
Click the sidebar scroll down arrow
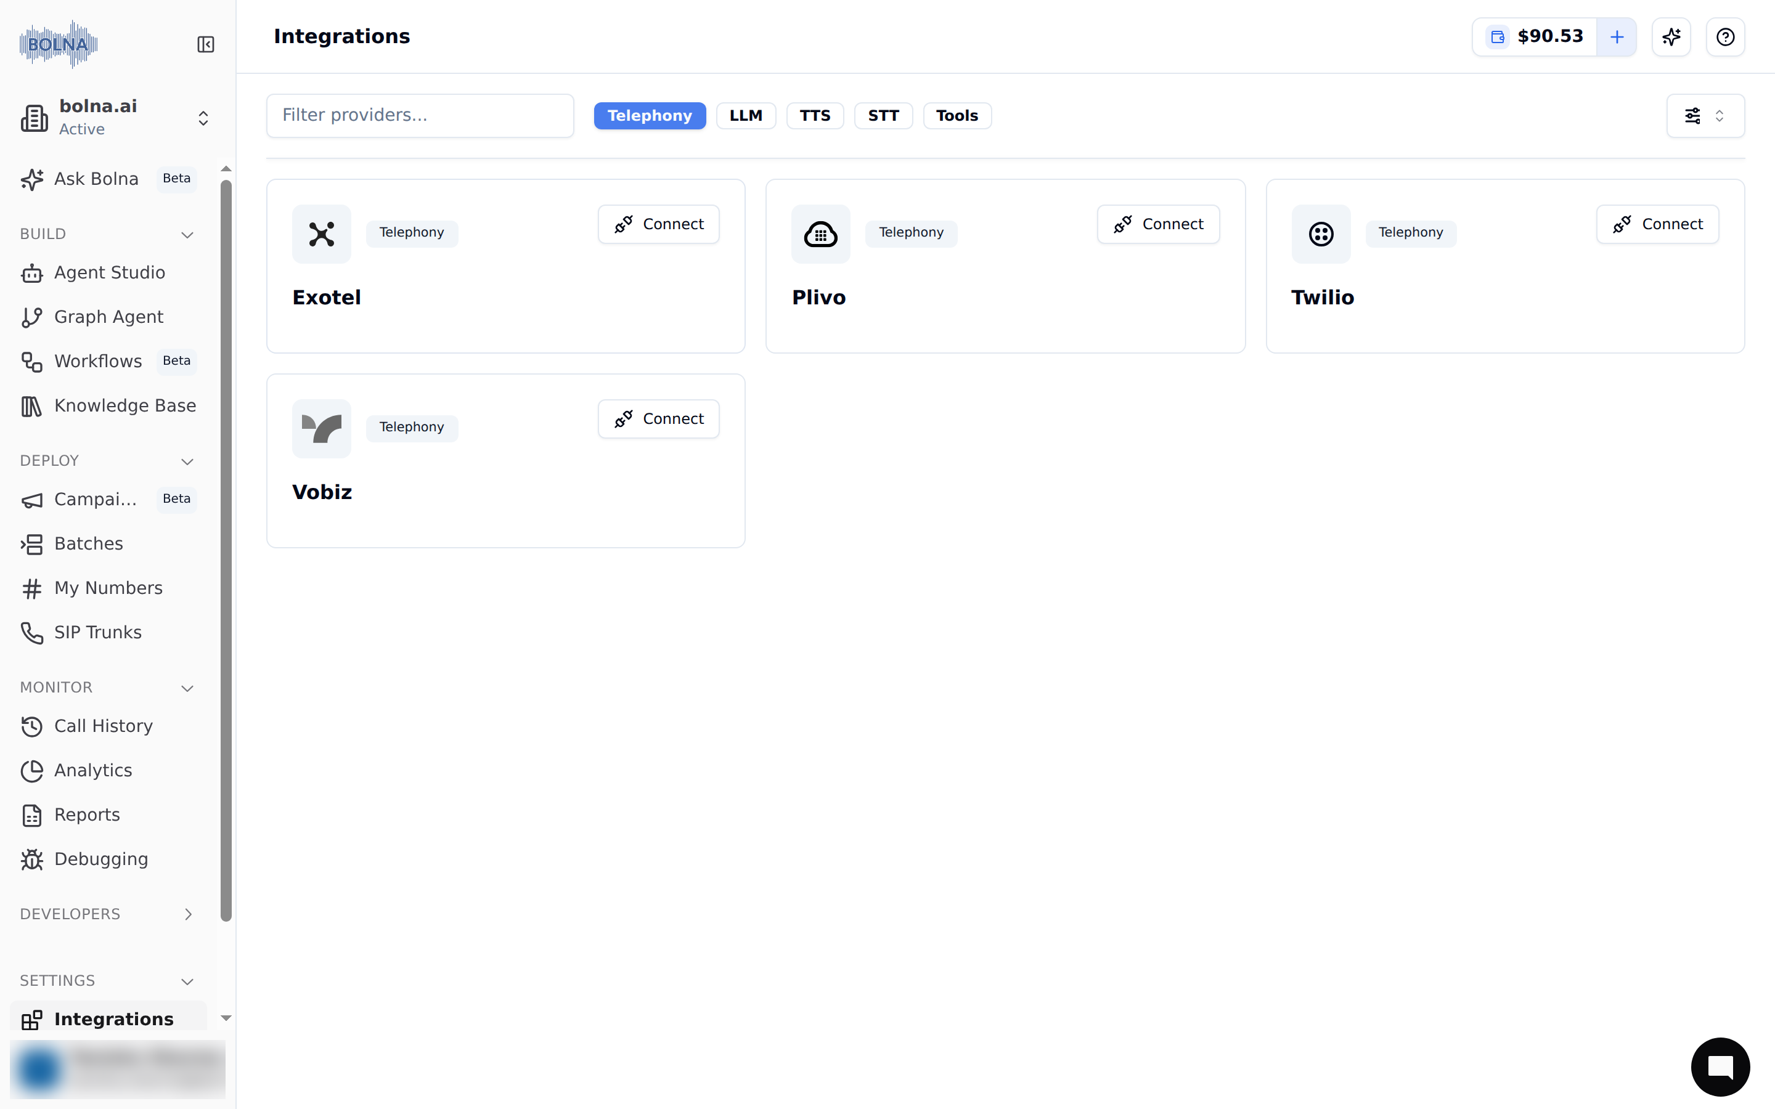coord(226,1018)
